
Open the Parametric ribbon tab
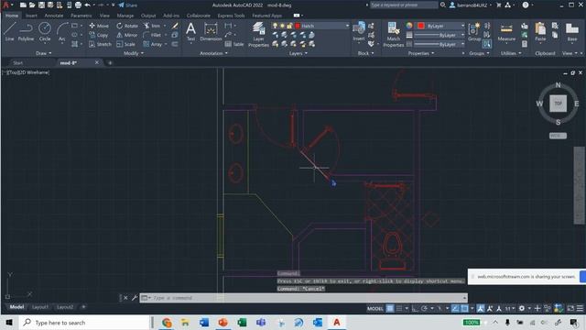[x=81, y=16]
